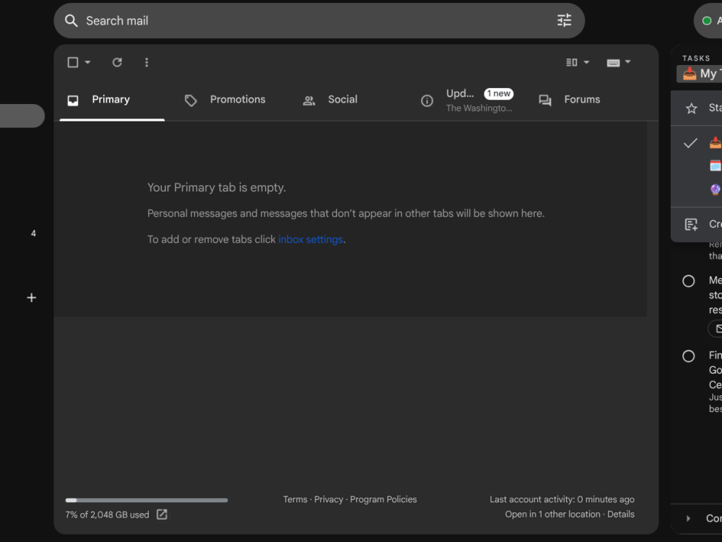Open the select dropdown arrow beside checkbox
Image resolution: width=722 pixels, height=542 pixels.
coord(87,62)
